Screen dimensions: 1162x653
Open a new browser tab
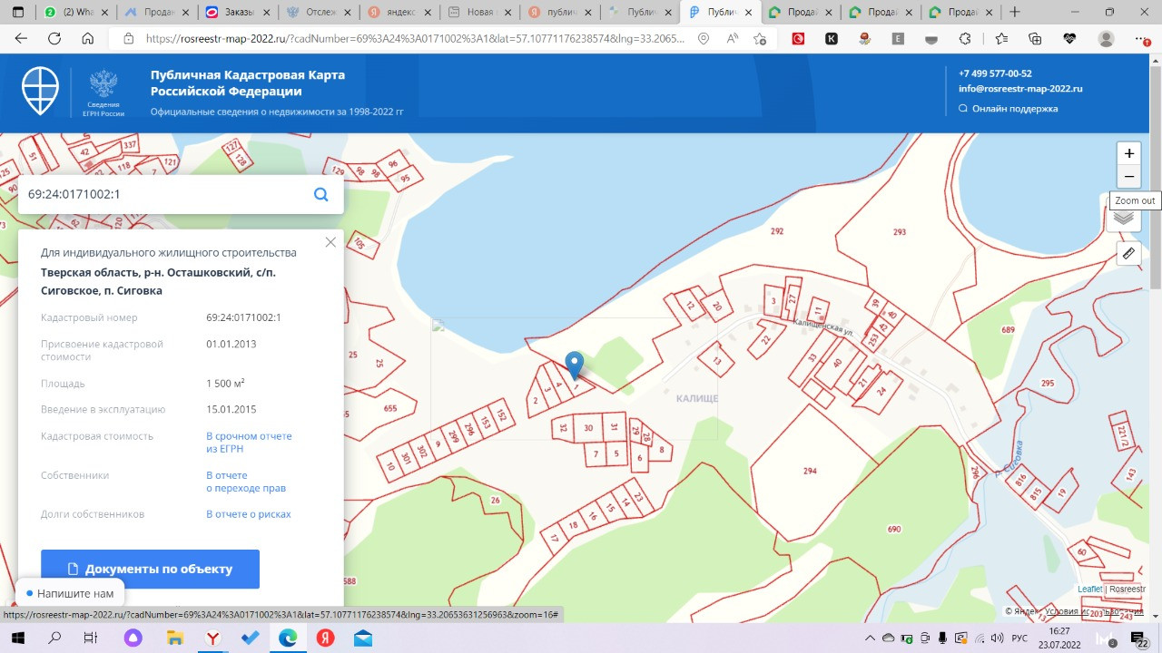pyautogui.click(x=1015, y=12)
